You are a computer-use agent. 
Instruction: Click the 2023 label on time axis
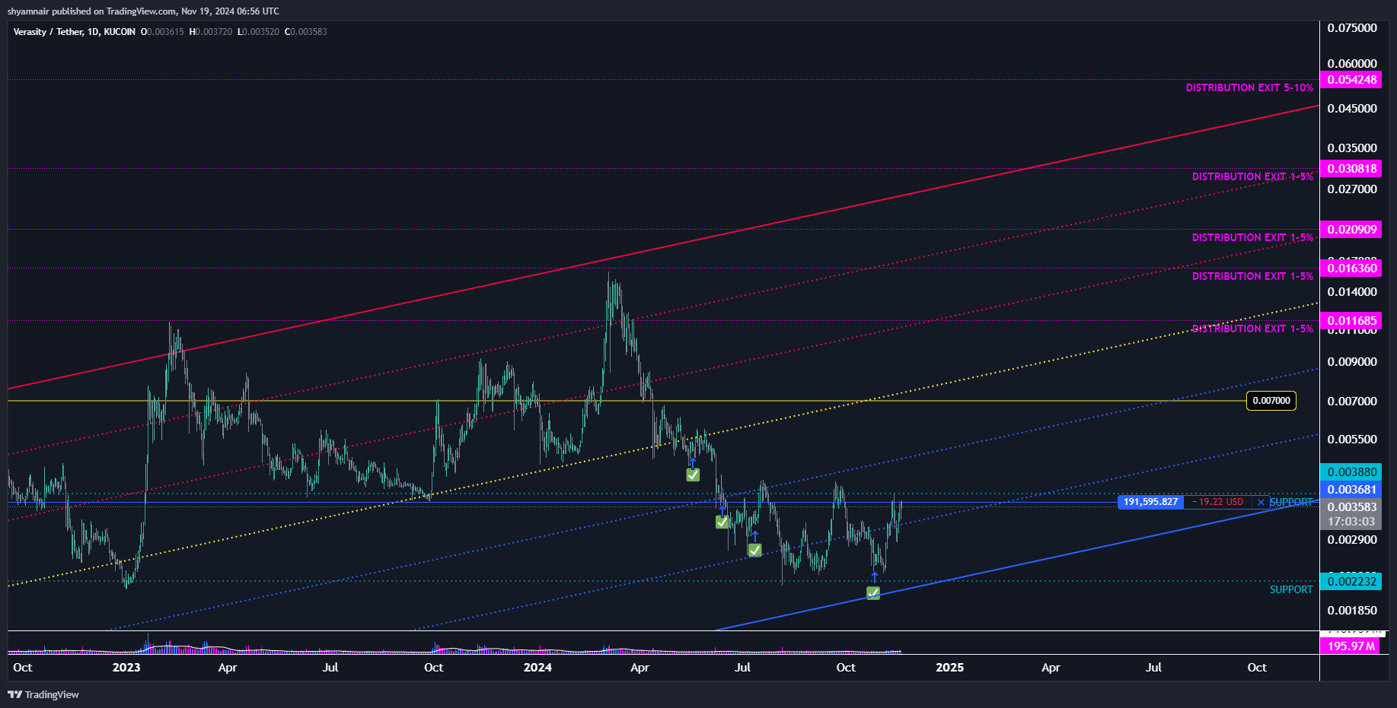[126, 668]
